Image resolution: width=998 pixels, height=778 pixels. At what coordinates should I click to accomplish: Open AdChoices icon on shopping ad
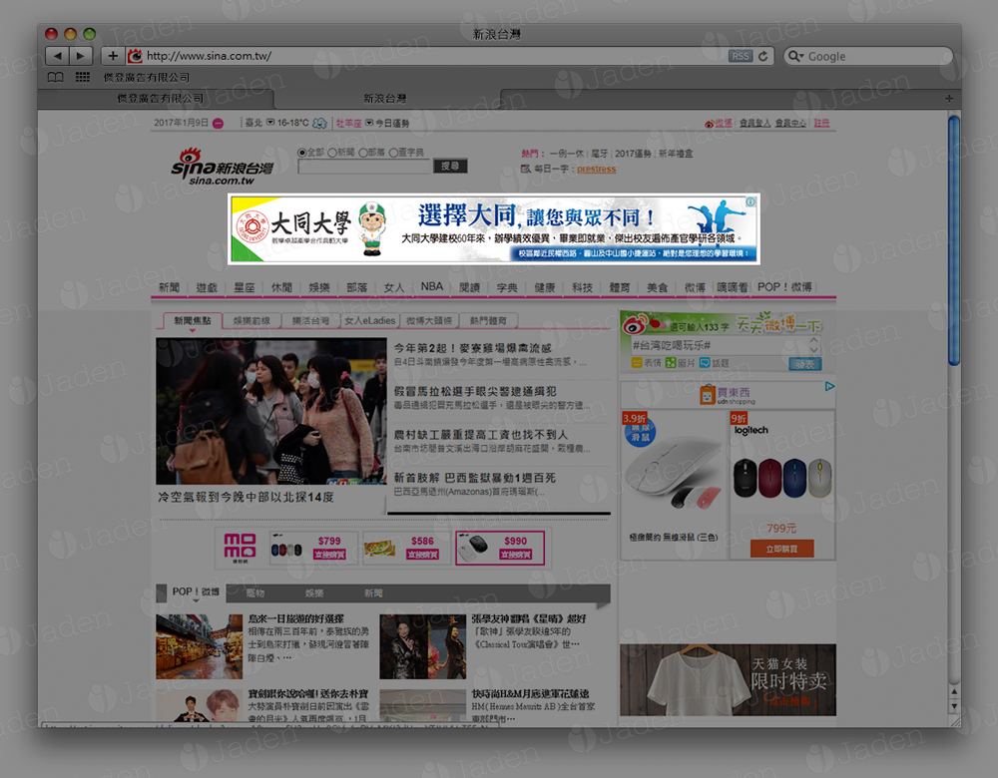coord(829,386)
